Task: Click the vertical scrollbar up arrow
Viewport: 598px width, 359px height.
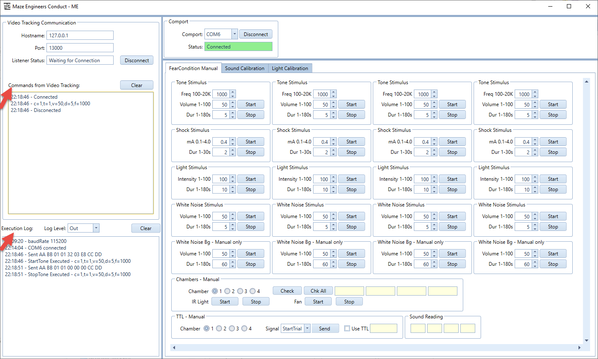Action: coord(586,82)
